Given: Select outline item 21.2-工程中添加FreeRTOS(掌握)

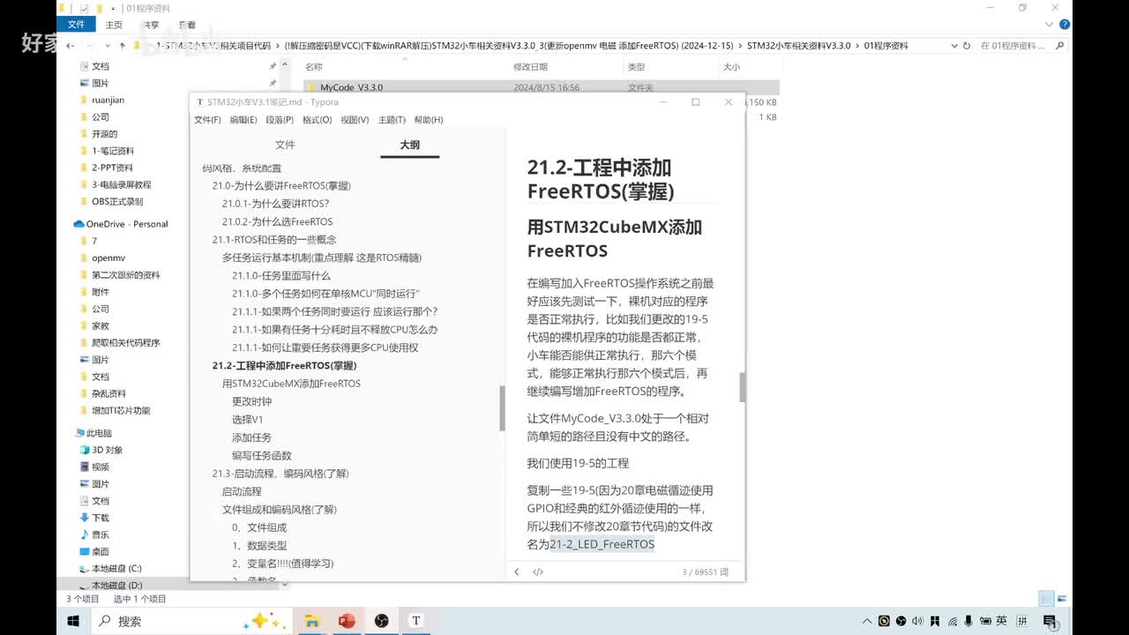Looking at the screenshot, I should coord(284,365).
